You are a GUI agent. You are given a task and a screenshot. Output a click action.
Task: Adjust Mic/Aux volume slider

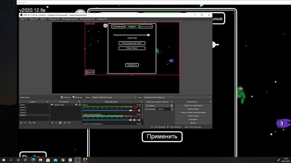[107, 110]
